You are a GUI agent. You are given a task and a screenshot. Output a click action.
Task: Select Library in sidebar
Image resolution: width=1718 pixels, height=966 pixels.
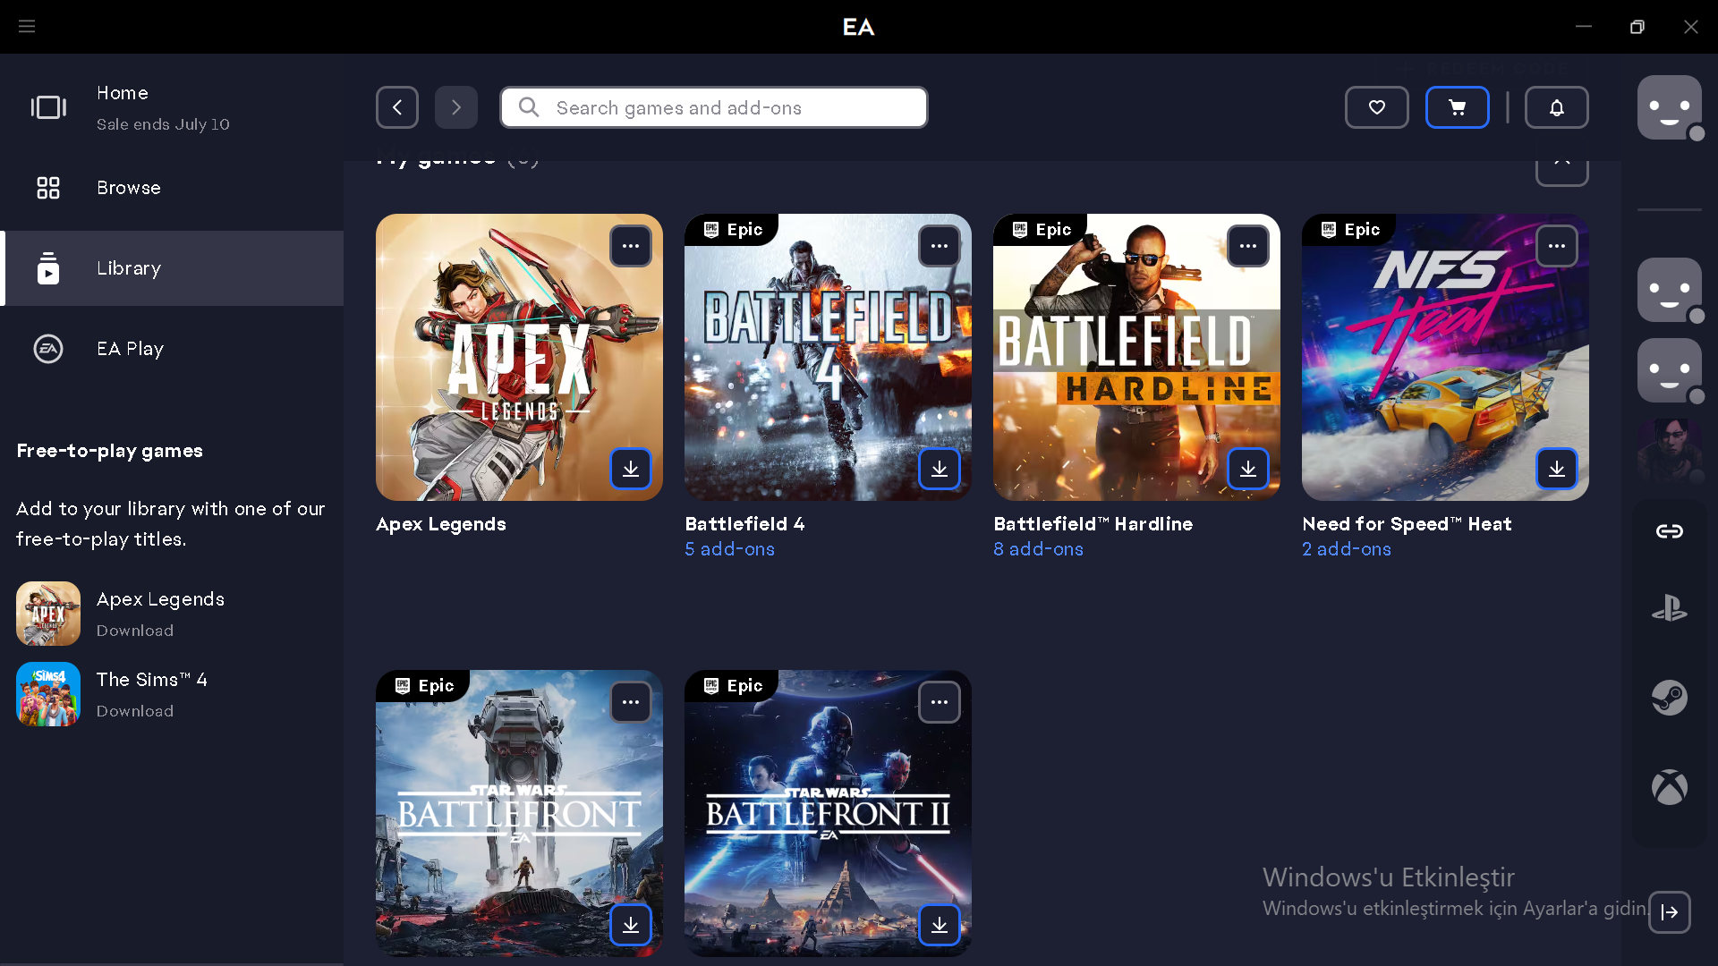[x=172, y=268]
